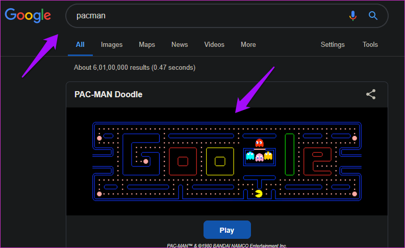Switch to the Images tab
Viewport: 405px width, 248px height.
pos(112,44)
